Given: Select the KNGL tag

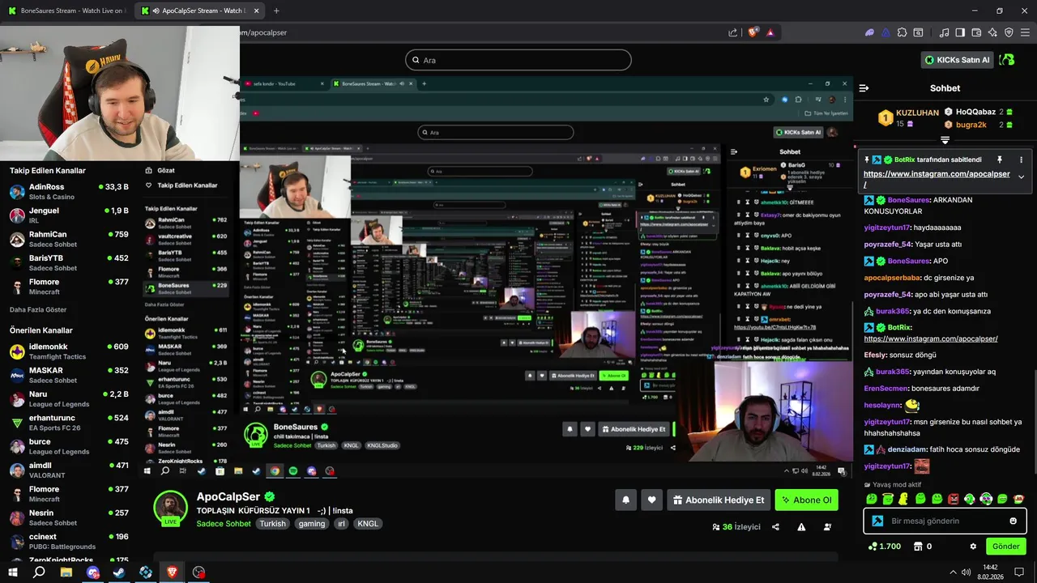Looking at the screenshot, I should [368, 524].
